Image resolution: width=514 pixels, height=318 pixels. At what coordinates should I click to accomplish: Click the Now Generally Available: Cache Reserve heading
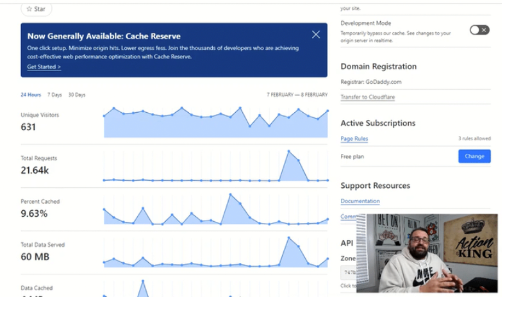(104, 36)
